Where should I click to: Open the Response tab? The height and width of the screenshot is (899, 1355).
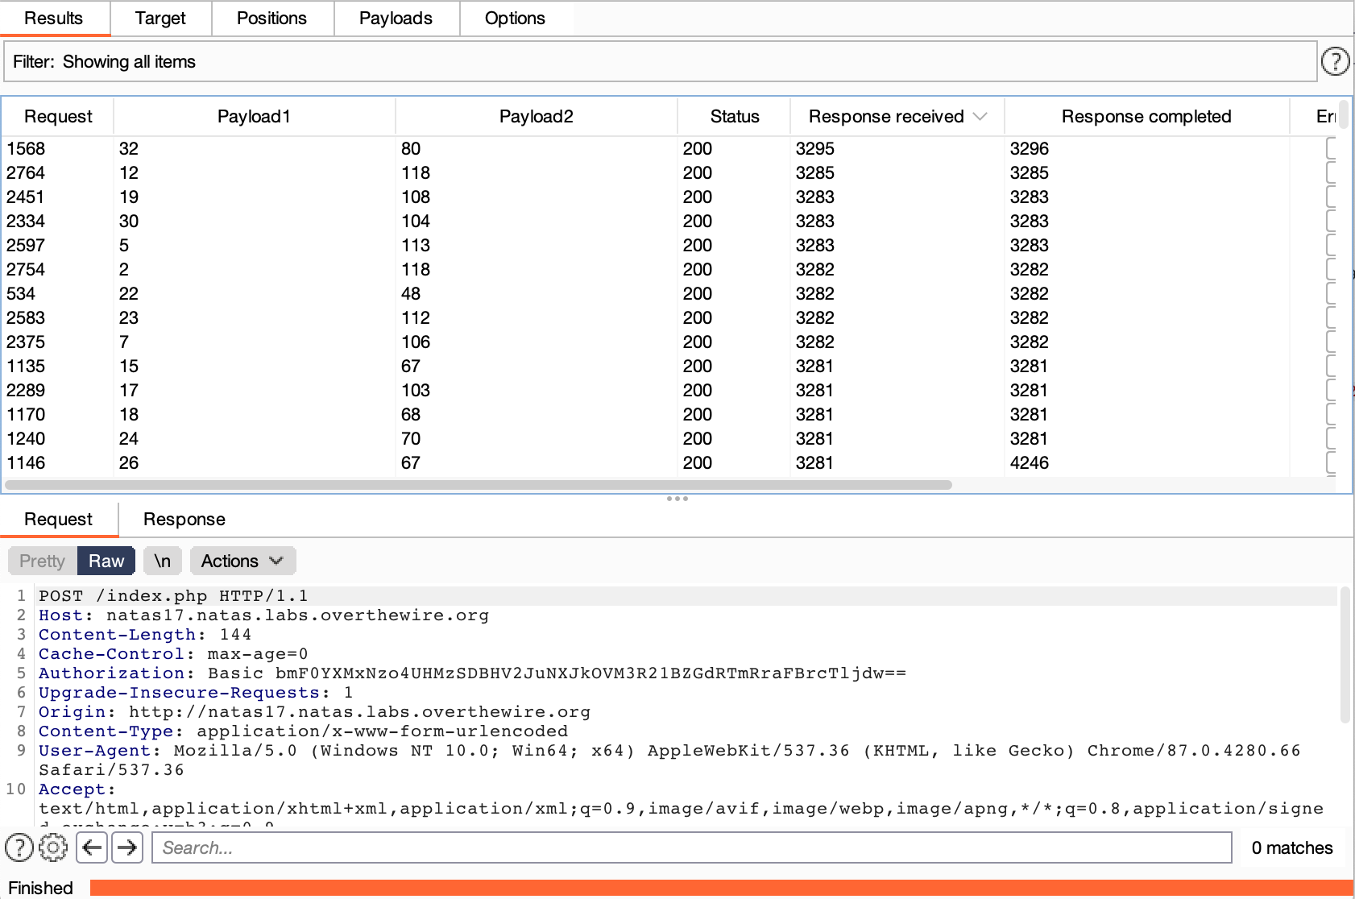[184, 520]
